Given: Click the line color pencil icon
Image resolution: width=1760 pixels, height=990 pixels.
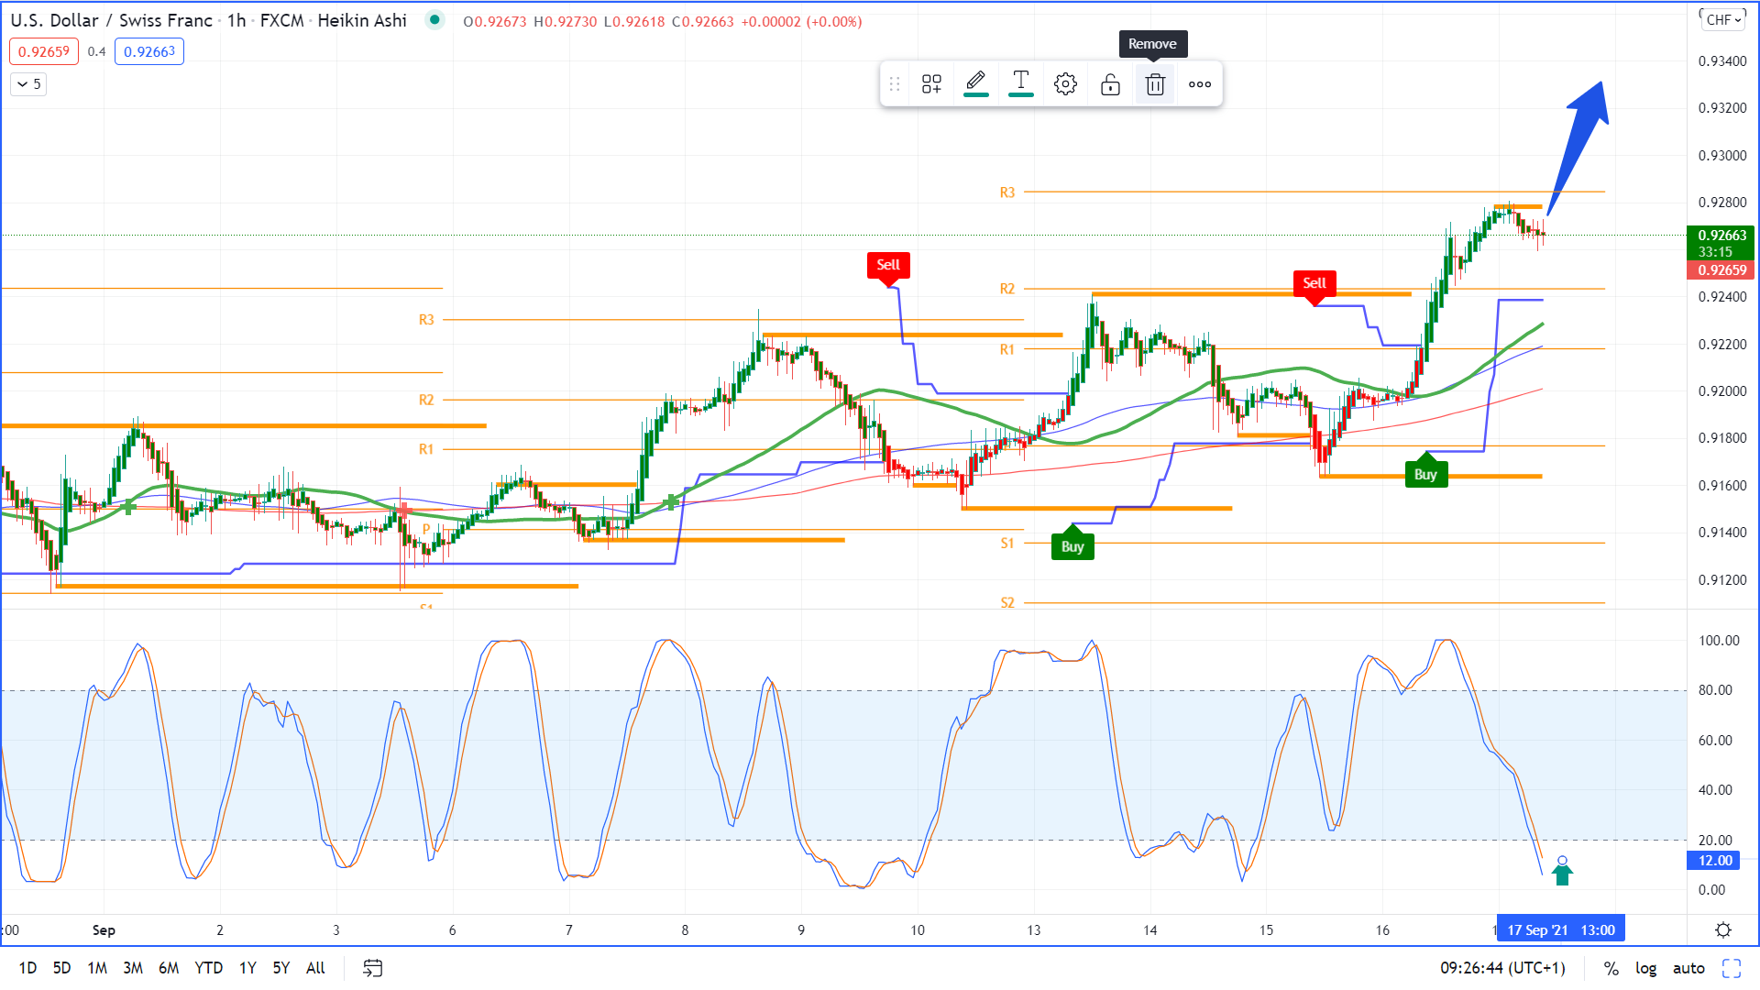Looking at the screenshot, I should (x=976, y=83).
